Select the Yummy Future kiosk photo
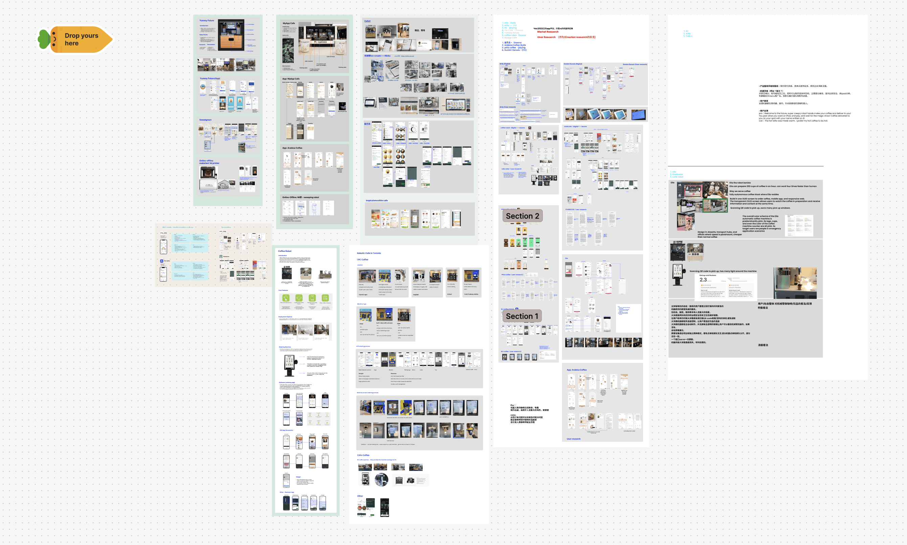907x545 pixels. [x=231, y=35]
